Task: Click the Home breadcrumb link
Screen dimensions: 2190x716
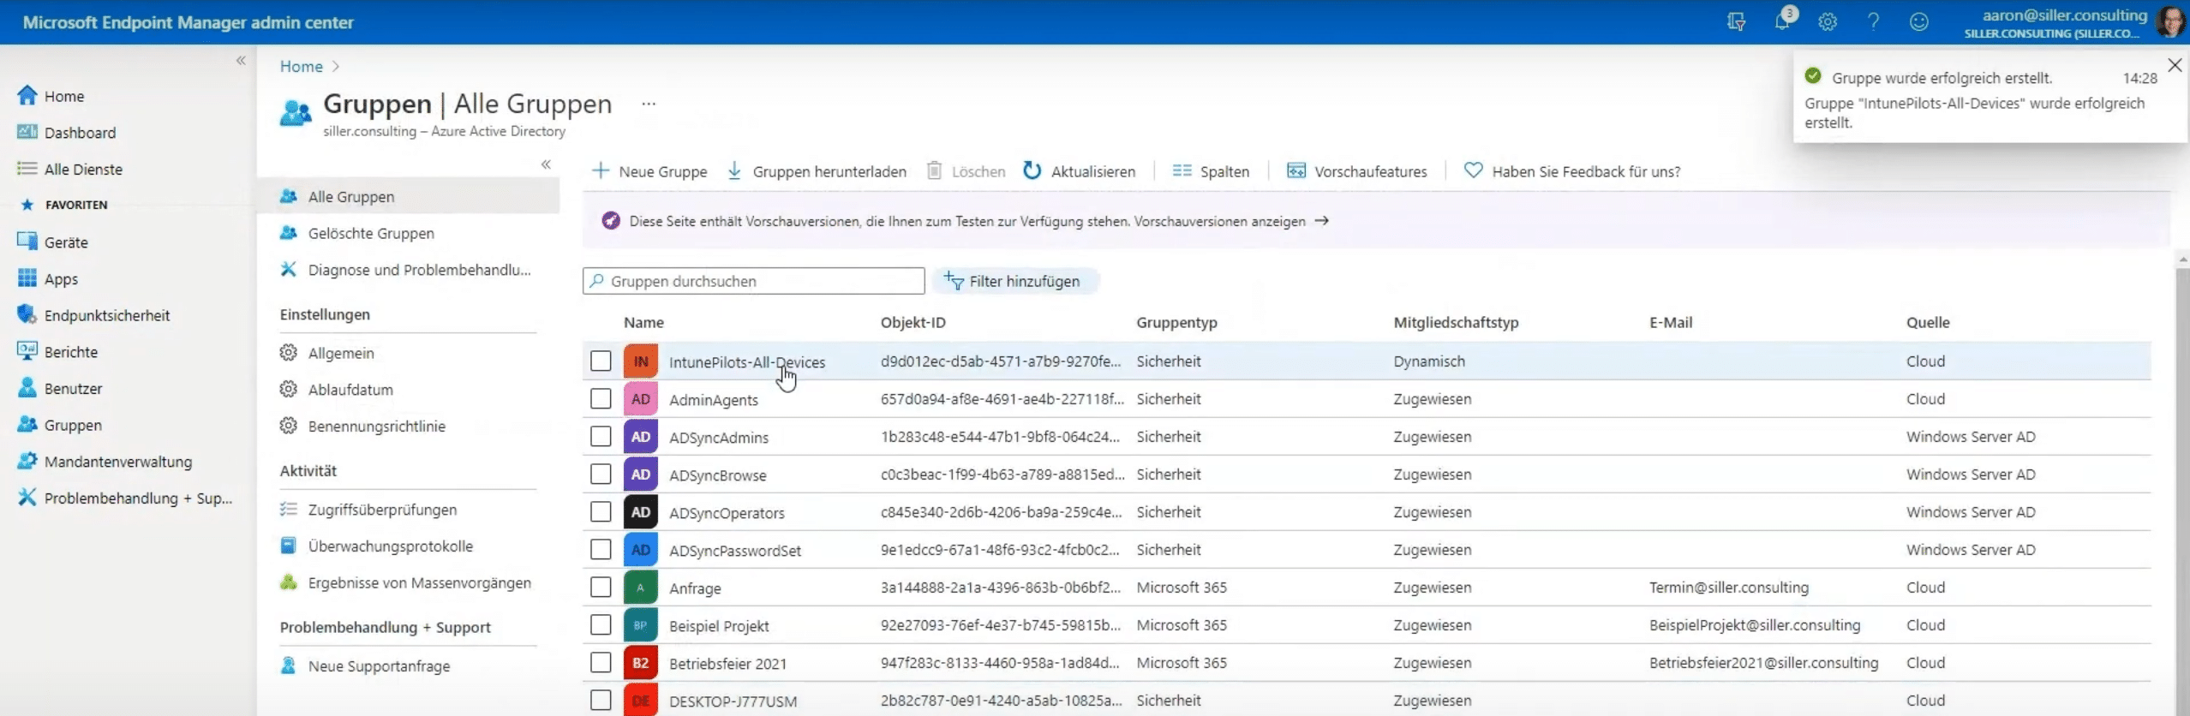Action: point(302,67)
